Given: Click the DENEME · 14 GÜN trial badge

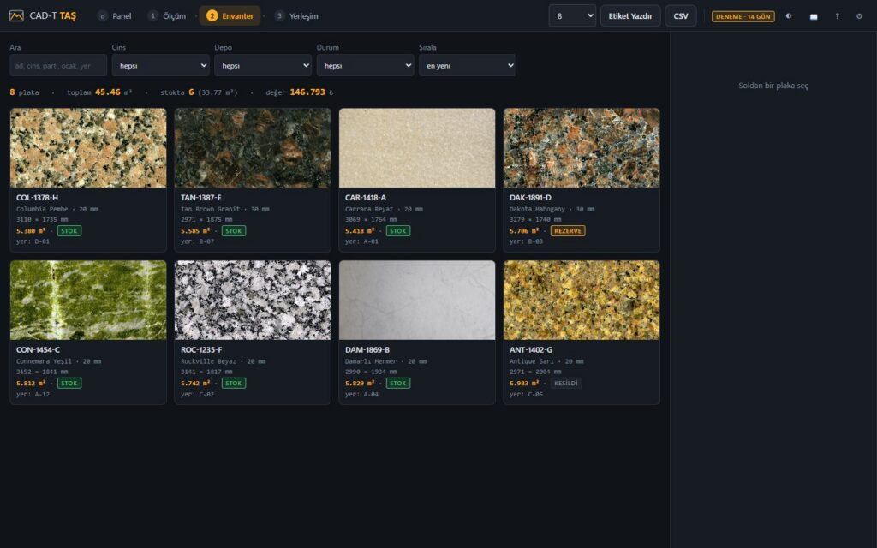Looking at the screenshot, I should pos(743,16).
